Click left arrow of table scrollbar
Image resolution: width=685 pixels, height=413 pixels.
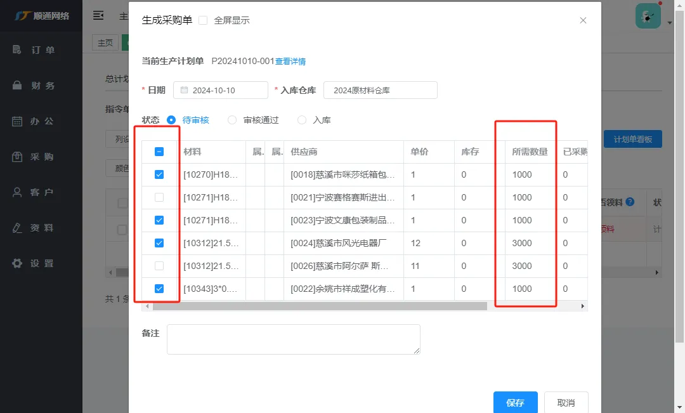(147, 306)
